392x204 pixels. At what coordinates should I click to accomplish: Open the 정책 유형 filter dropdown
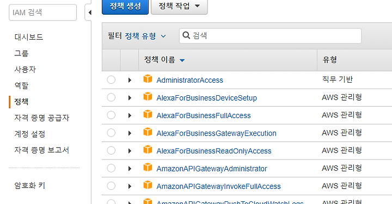[145, 36]
